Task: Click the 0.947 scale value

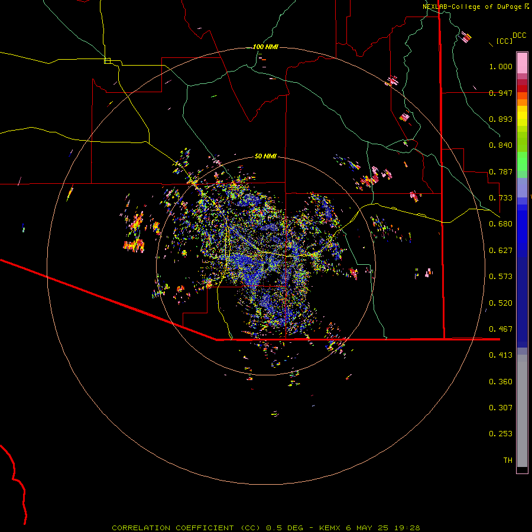Action: [501, 93]
